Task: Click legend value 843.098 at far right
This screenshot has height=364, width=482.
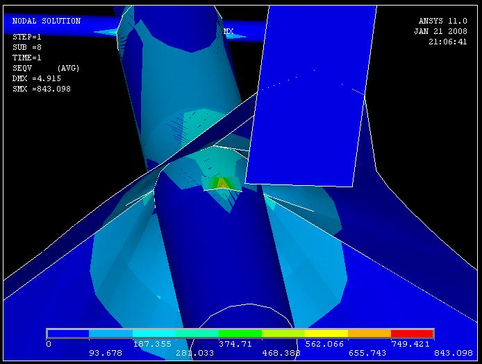Action: [454, 354]
